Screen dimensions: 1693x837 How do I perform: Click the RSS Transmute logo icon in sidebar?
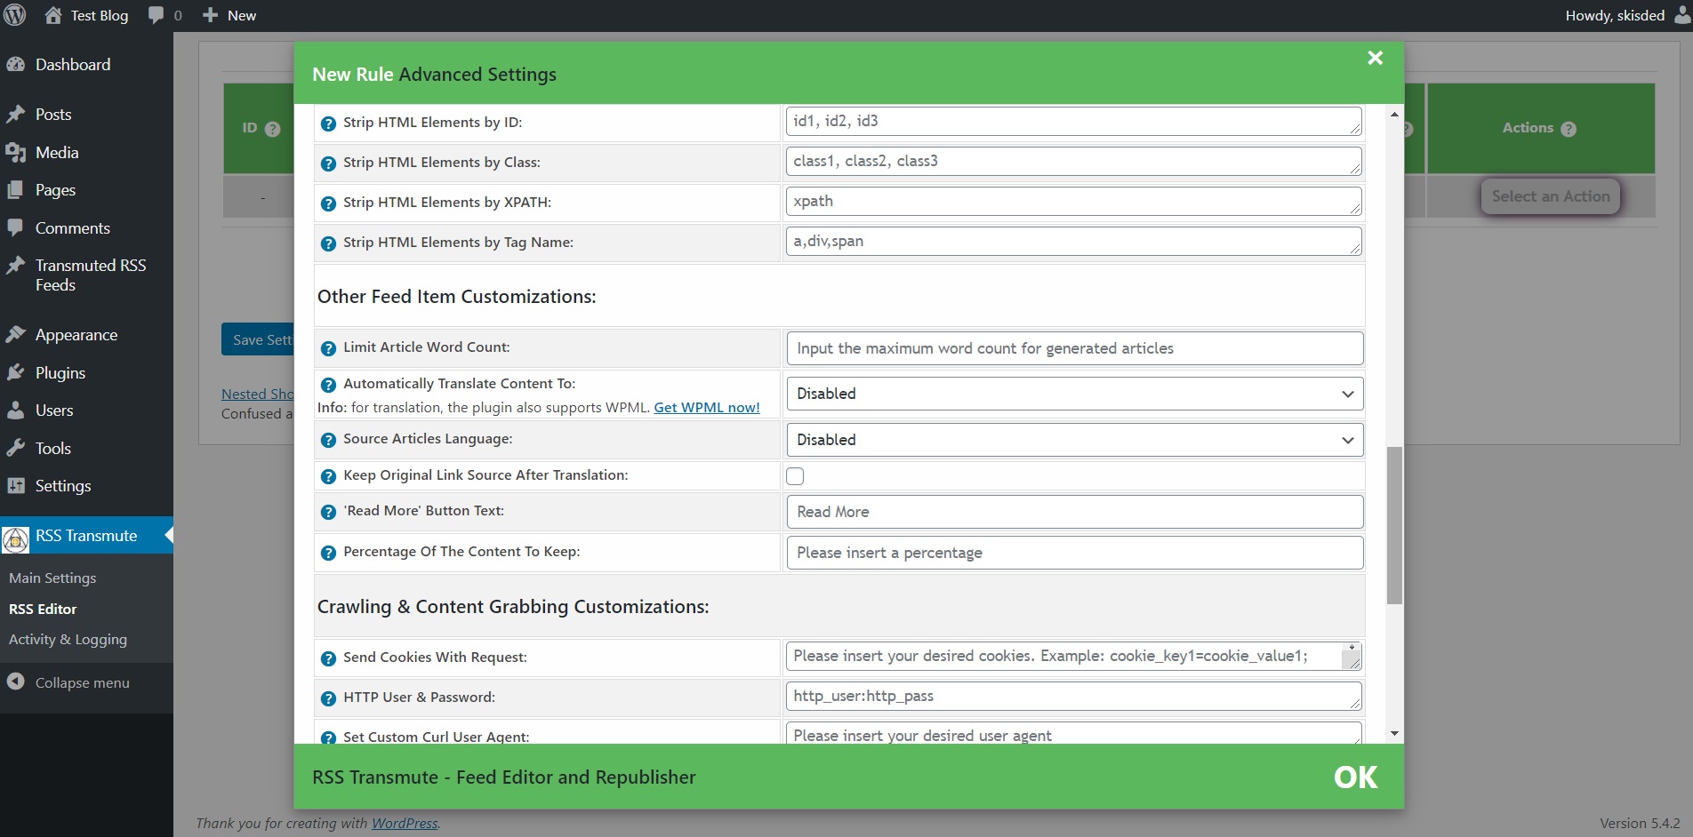click(x=15, y=538)
